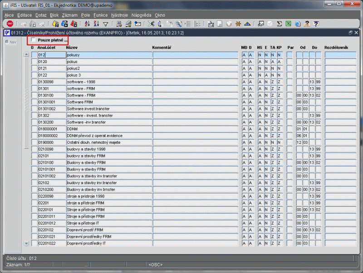363x273 pixels.
Task: Click the red EXIT stop-sign icon
Action: tap(10, 24)
